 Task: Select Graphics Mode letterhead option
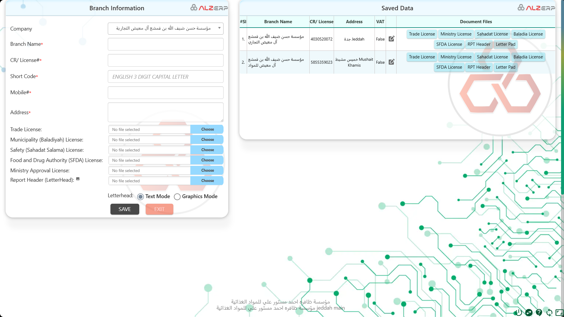point(177,197)
